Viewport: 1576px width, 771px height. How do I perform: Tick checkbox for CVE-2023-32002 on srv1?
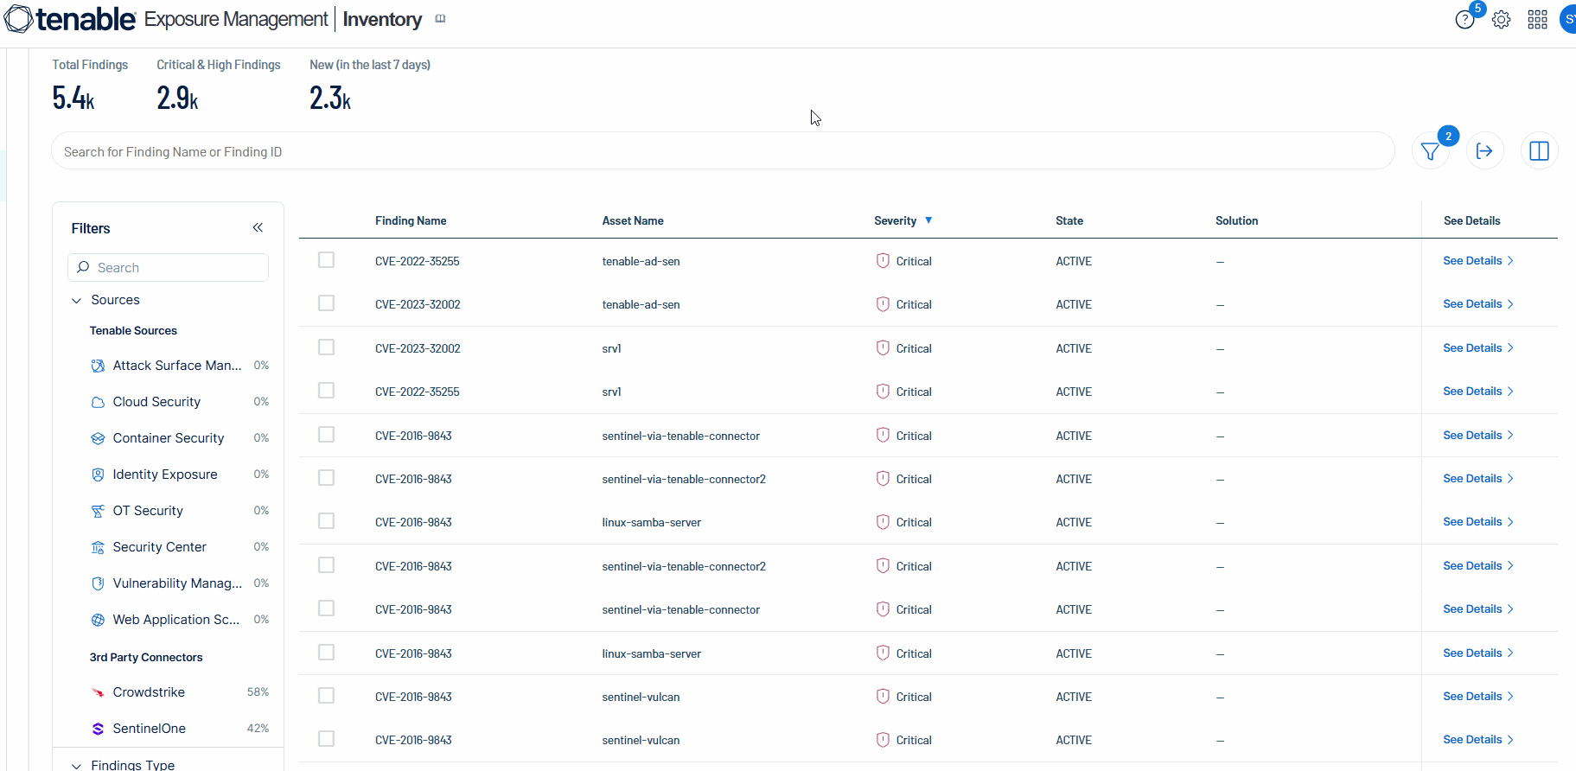(x=326, y=347)
